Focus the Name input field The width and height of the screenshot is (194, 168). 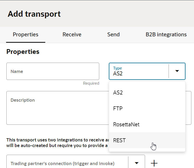point(53,71)
